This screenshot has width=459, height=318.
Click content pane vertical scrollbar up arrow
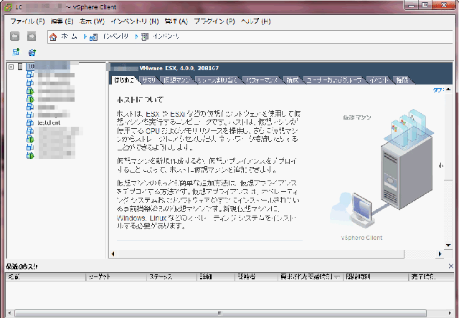click(448, 90)
